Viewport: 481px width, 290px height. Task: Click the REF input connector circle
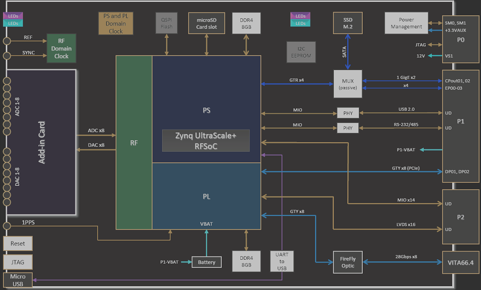pyautogui.click(x=7, y=41)
